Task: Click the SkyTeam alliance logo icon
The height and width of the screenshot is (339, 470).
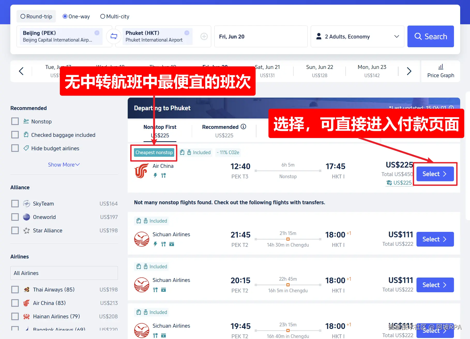Action: point(26,203)
